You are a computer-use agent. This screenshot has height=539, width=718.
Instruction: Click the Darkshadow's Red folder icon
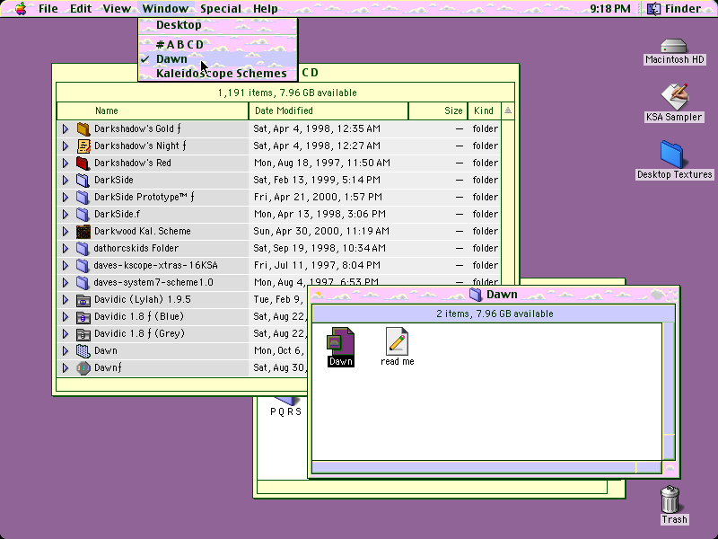(x=83, y=163)
